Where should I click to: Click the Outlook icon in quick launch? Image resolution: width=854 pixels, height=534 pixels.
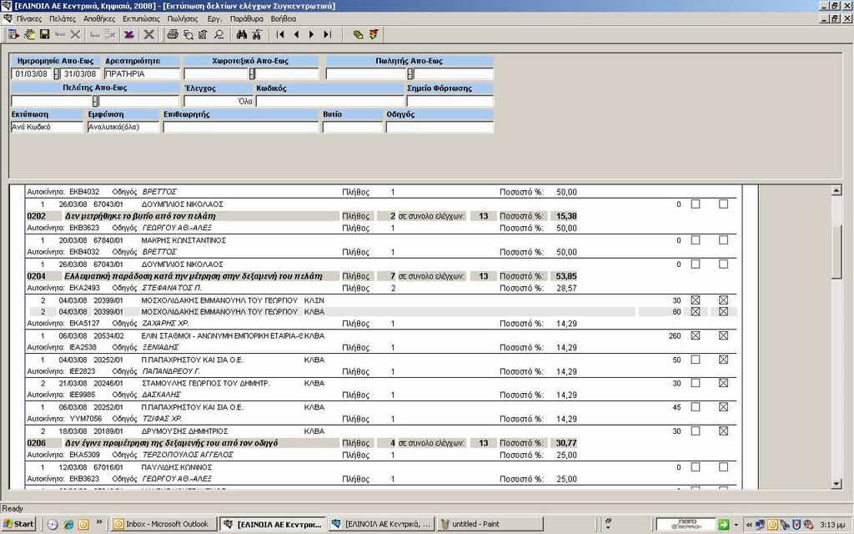[83, 524]
